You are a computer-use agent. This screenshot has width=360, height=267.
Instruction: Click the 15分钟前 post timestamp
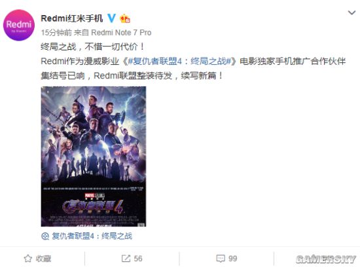coord(56,33)
